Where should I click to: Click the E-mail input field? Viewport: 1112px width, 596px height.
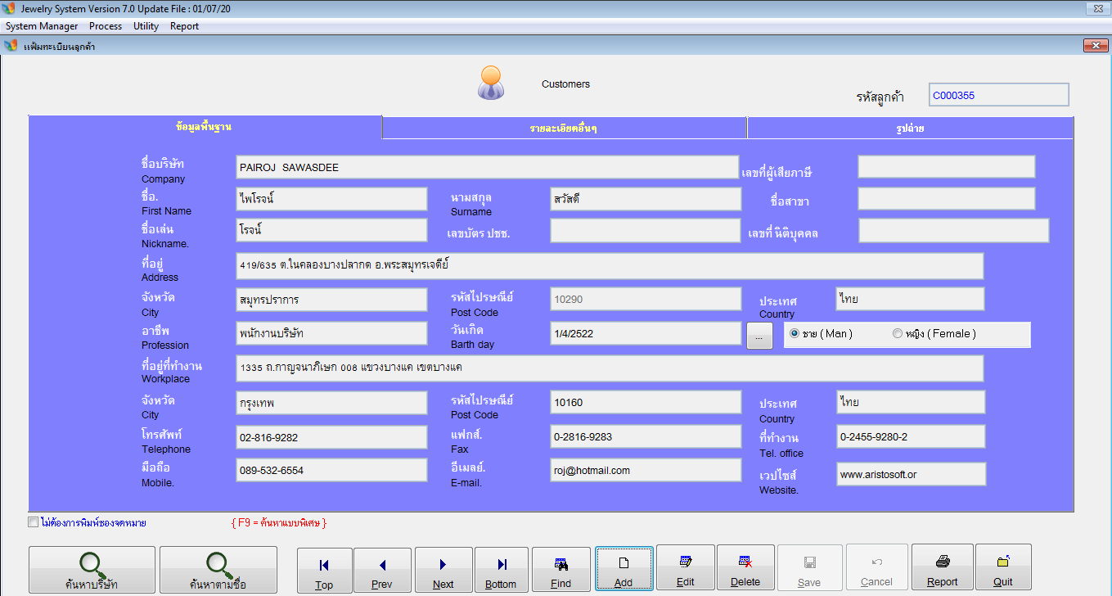point(646,471)
